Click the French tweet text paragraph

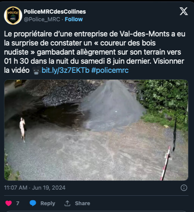pos(95,52)
